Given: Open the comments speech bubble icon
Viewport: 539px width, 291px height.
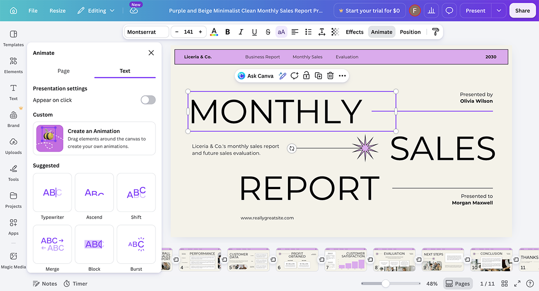Looking at the screenshot, I should pyautogui.click(x=449, y=10).
